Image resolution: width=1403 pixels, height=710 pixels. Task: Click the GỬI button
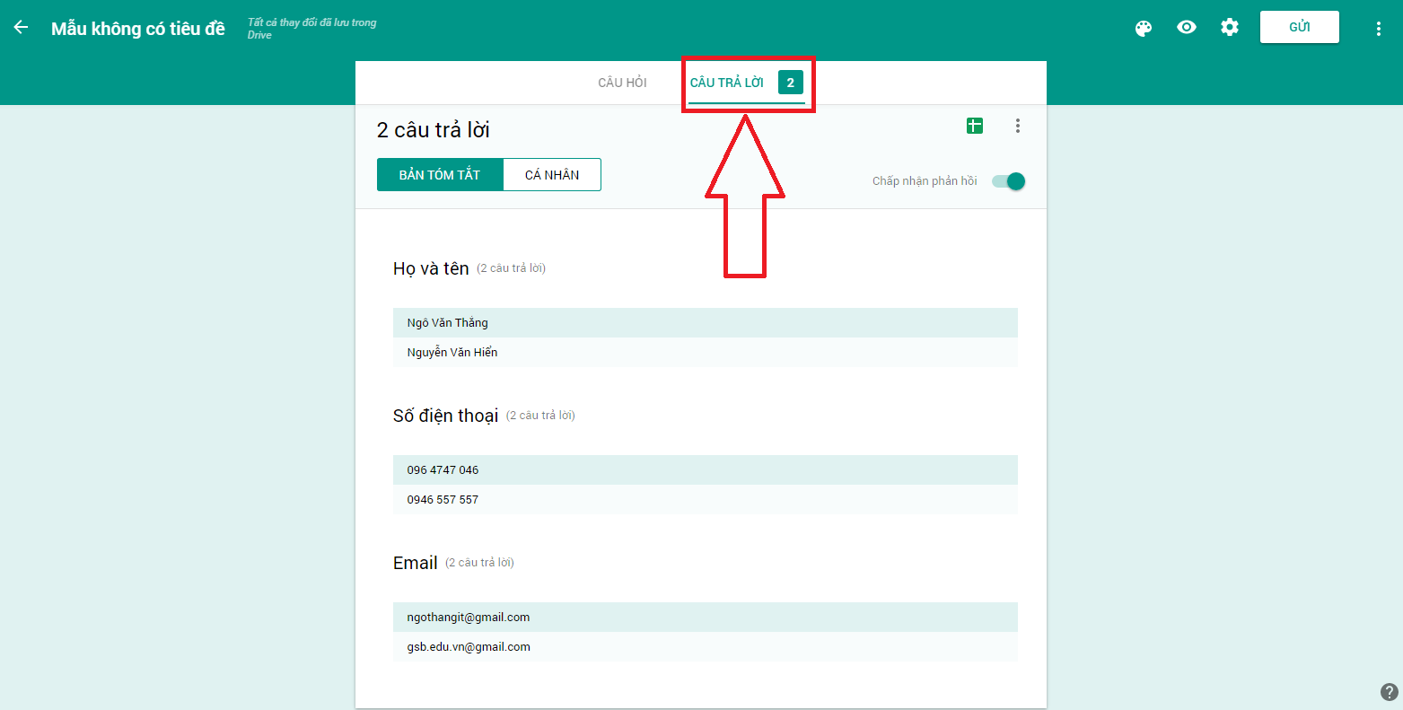tap(1300, 27)
